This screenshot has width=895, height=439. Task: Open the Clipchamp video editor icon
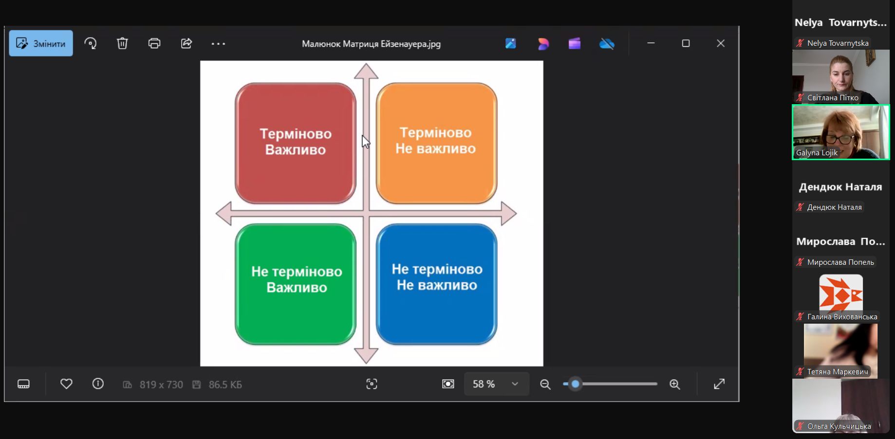tap(575, 44)
